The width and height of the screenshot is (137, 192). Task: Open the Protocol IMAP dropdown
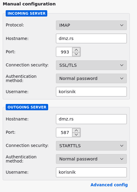pyautogui.click(x=91, y=25)
